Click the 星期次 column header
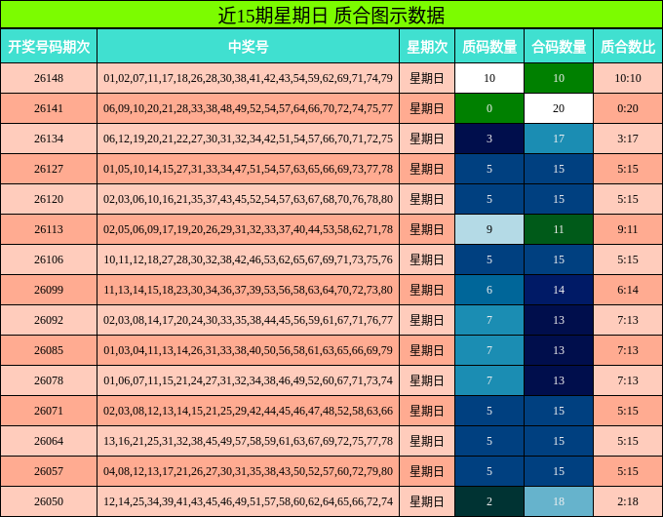The image size is (663, 517). (427, 46)
